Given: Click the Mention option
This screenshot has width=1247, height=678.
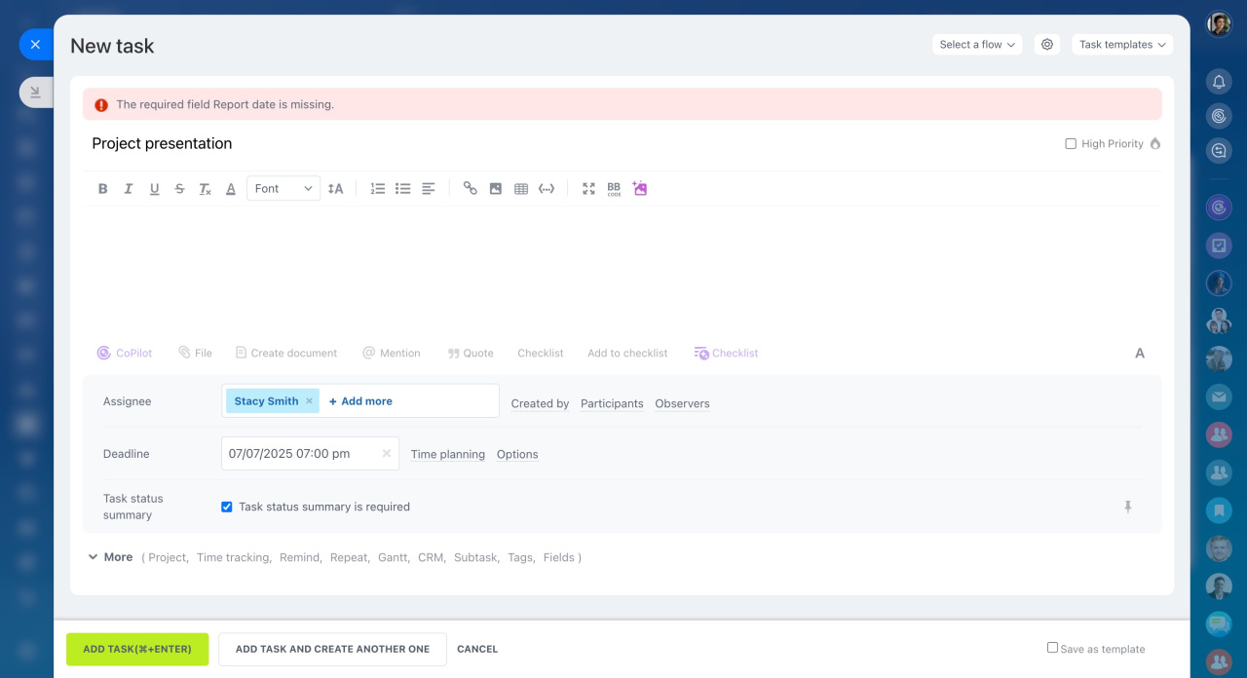Looking at the screenshot, I should click(392, 353).
